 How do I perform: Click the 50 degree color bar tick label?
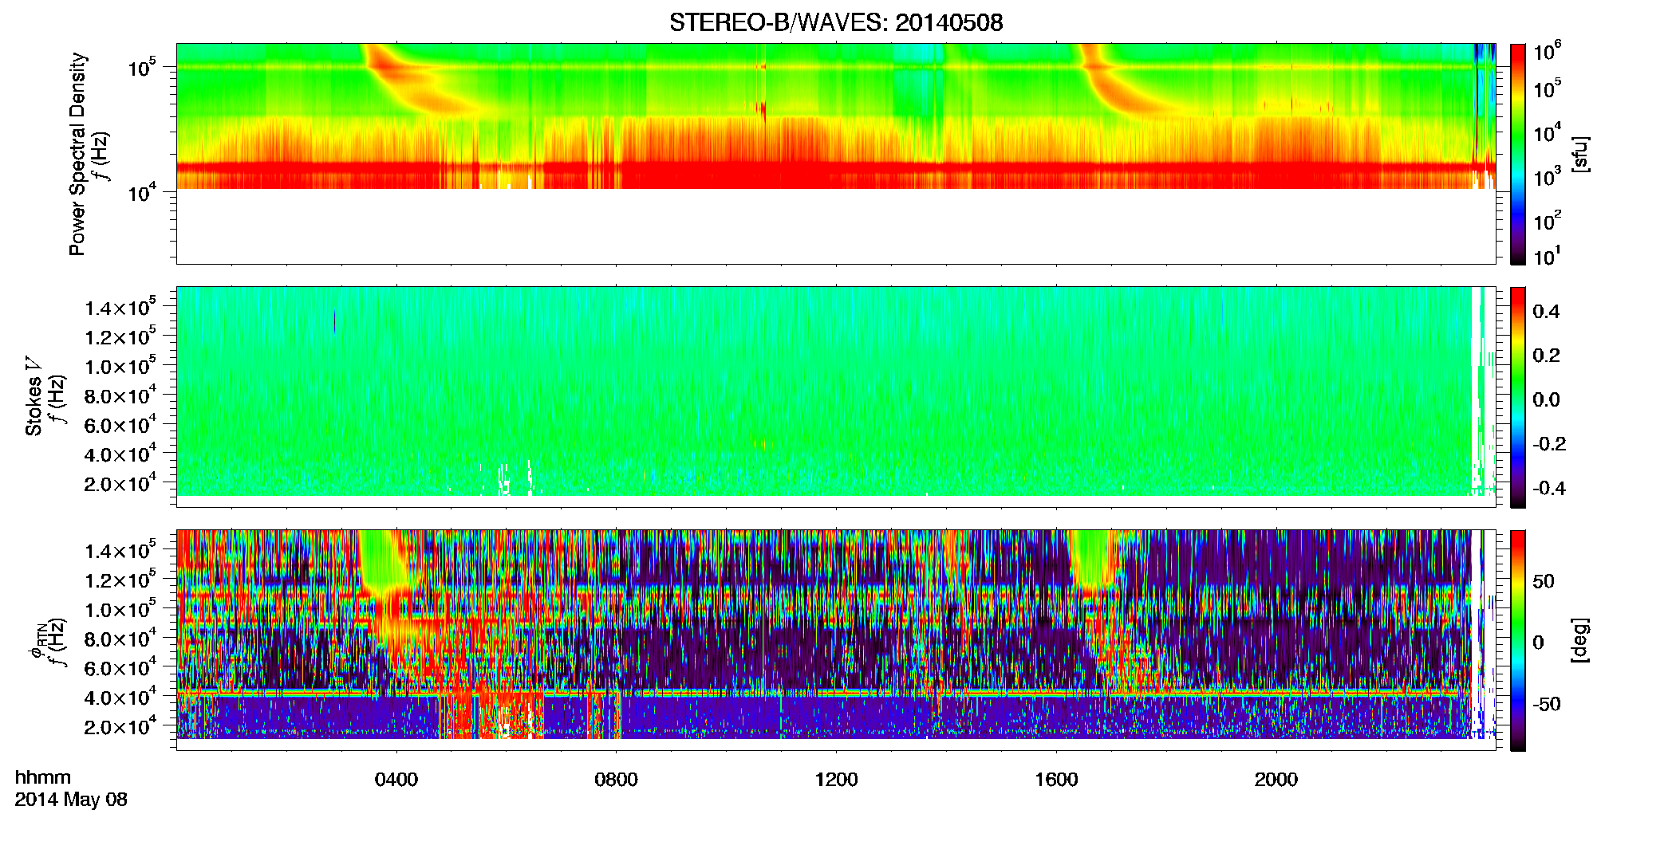pyautogui.click(x=1544, y=581)
